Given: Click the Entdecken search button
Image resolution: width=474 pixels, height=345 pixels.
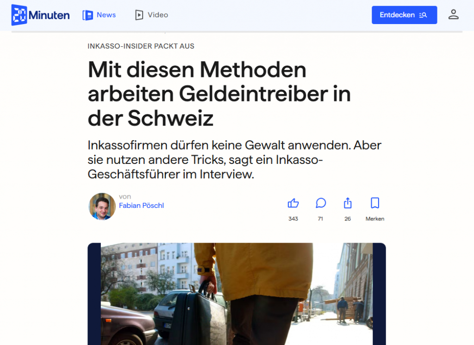Looking at the screenshot, I should [x=404, y=15].
